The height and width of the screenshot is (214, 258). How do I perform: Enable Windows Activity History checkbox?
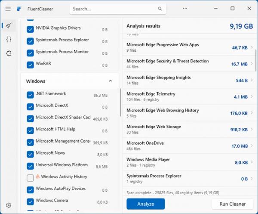click(x=30, y=178)
